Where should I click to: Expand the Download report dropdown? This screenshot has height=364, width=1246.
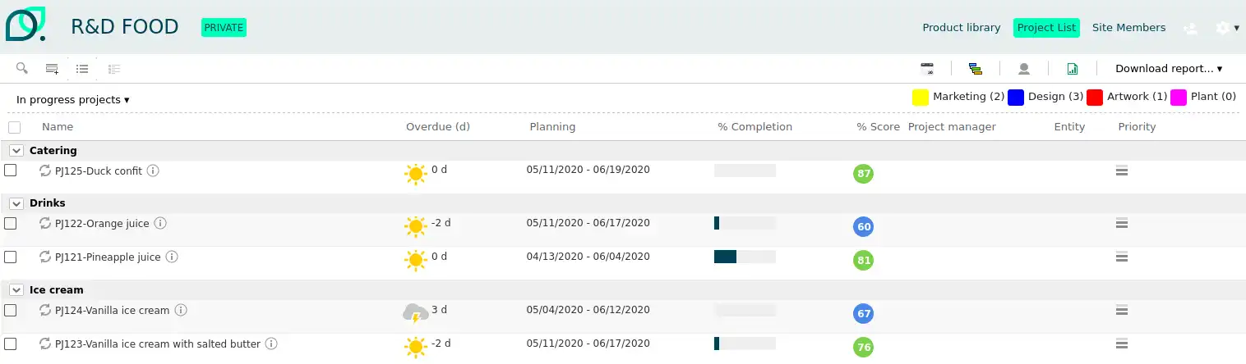1168,69
